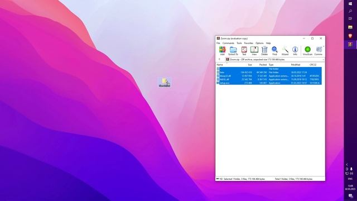Sort by the CRC32 column header
Viewport: 357px width, 201px height.
[313, 65]
